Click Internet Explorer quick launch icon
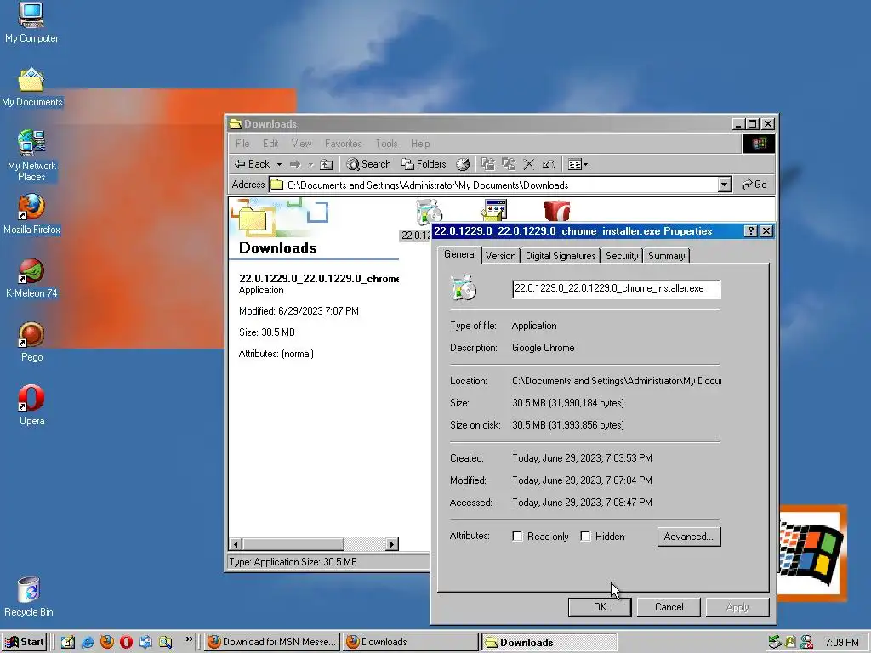Image resolution: width=871 pixels, height=653 pixels. [88, 643]
